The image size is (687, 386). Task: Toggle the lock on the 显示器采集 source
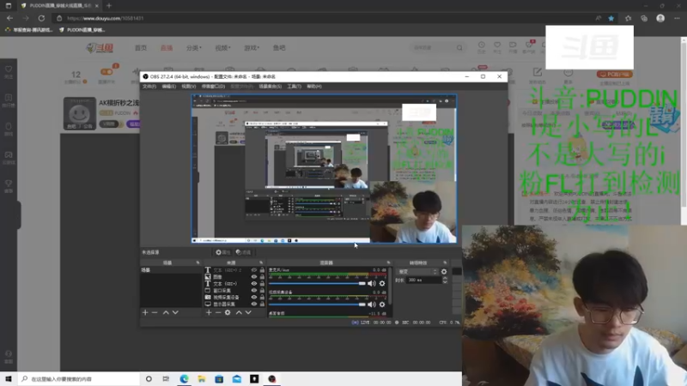(x=262, y=304)
